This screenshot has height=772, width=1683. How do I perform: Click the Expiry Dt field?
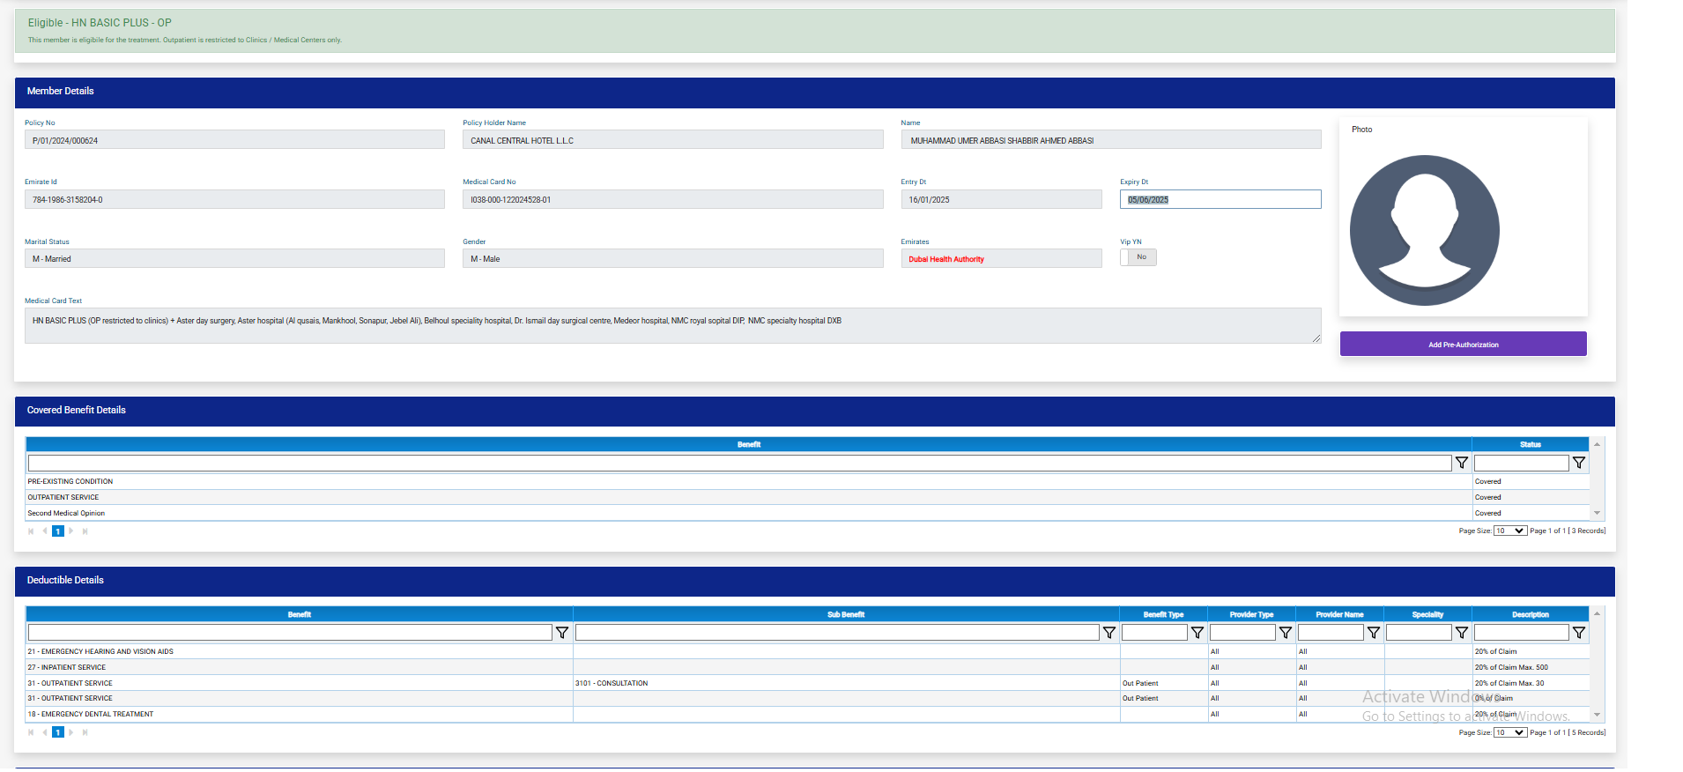tap(1220, 200)
